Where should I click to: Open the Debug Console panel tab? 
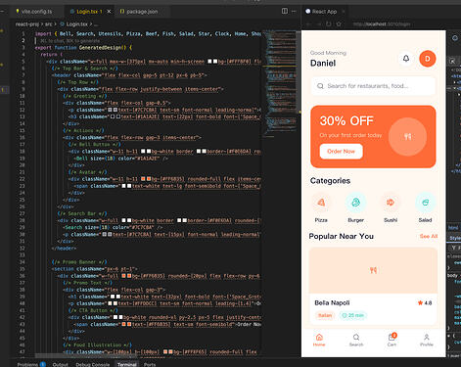(92, 364)
